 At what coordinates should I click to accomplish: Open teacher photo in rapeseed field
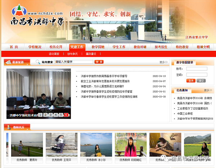[198, 145]
